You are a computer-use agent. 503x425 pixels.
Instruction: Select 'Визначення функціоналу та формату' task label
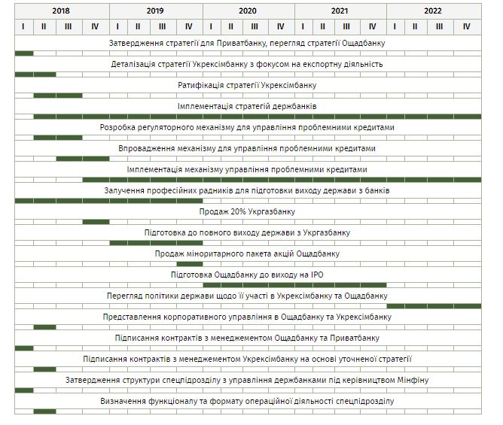[x=248, y=401]
